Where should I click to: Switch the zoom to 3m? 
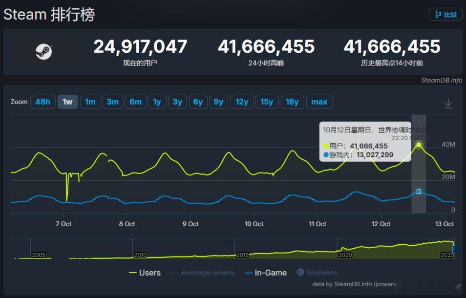tap(113, 102)
